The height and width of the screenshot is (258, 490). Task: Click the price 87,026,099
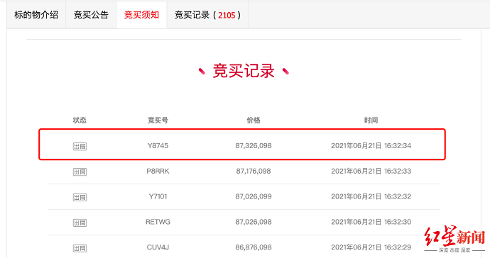(x=254, y=196)
